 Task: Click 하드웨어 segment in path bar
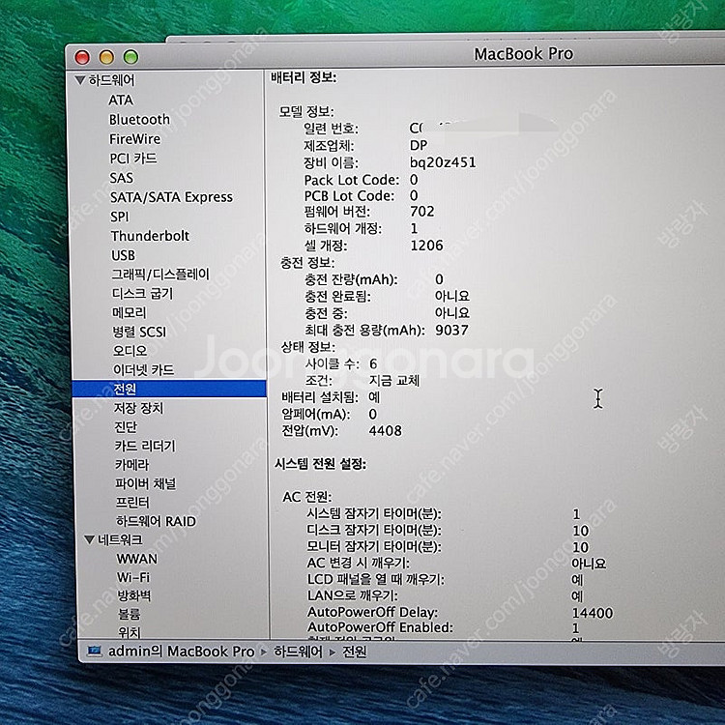(298, 652)
